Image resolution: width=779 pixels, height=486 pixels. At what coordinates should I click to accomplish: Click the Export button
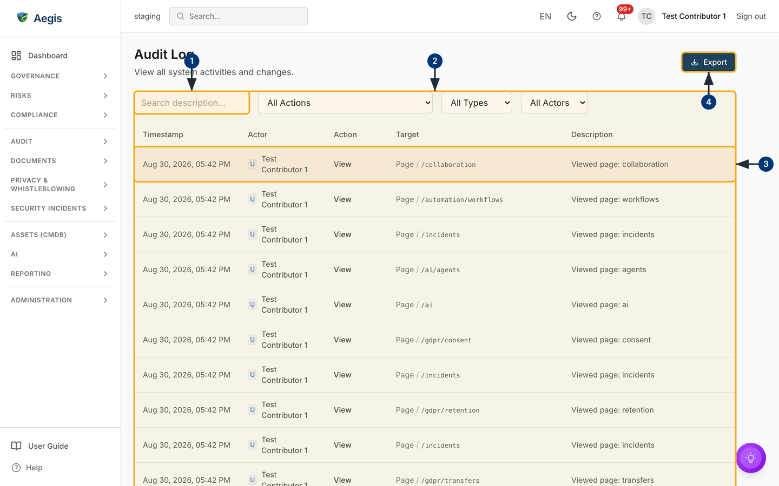pyautogui.click(x=709, y=62)
